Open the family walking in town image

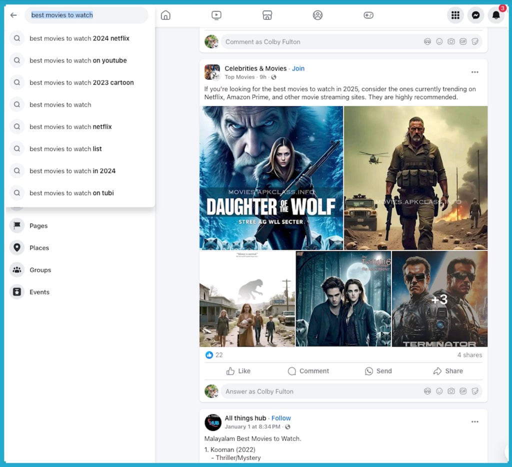coord(247,299)
